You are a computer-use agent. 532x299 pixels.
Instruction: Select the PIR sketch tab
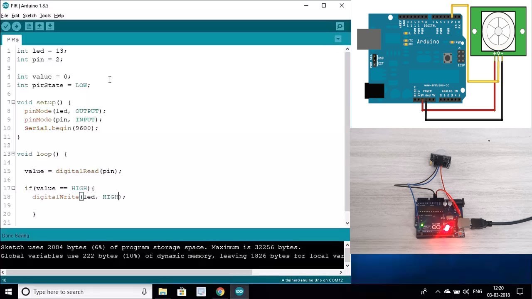(13, 39)
